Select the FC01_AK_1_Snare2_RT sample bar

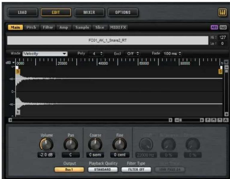[108, 40]
